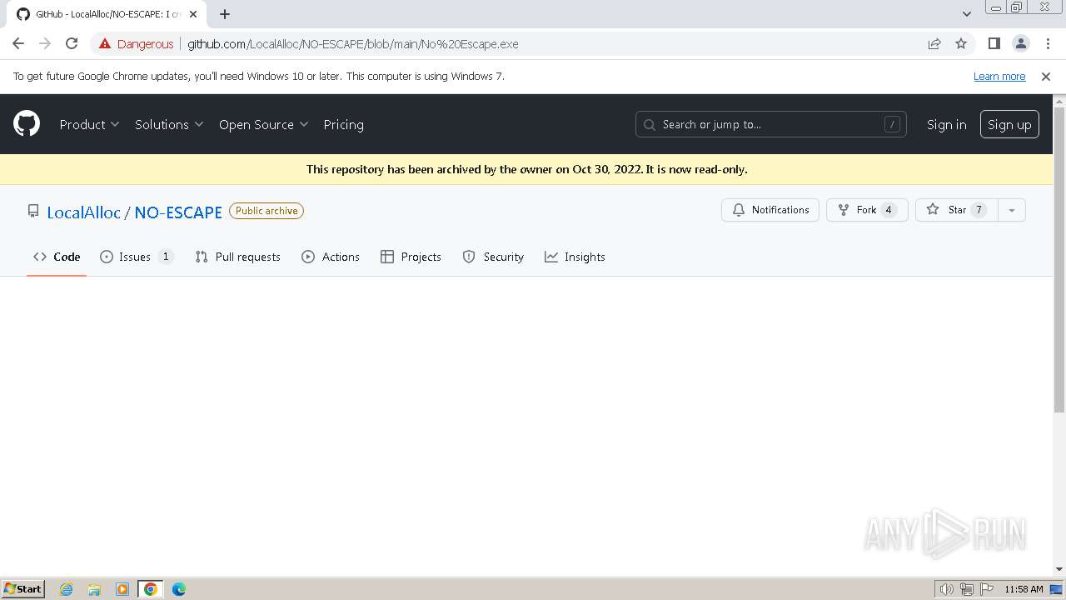The width and height of the screenshot is (1066, 600).
Task: Switch to the Projects tab
Action: (x=411, y=257)
